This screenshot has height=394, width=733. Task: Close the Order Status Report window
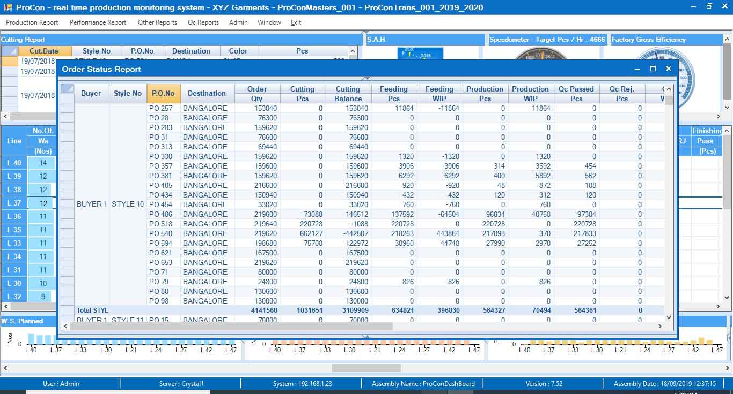pyautogui.click(x=668, y=69)
